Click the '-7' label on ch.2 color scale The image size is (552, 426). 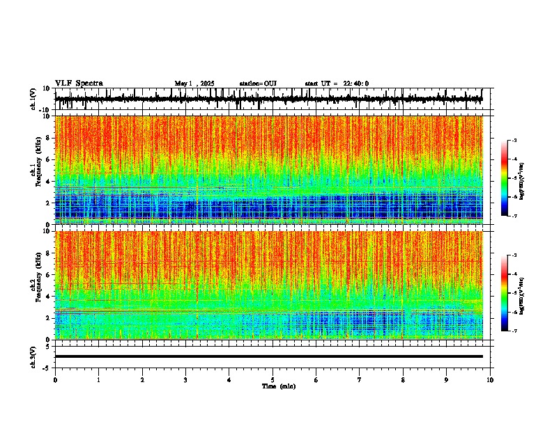(x=514, y=331)
